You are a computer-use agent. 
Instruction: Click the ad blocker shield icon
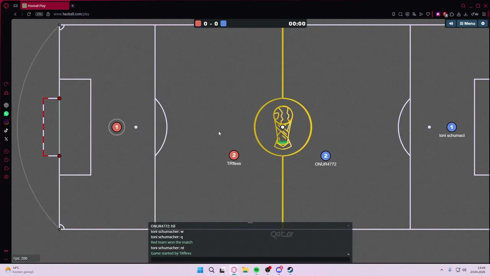click(407, 14)
